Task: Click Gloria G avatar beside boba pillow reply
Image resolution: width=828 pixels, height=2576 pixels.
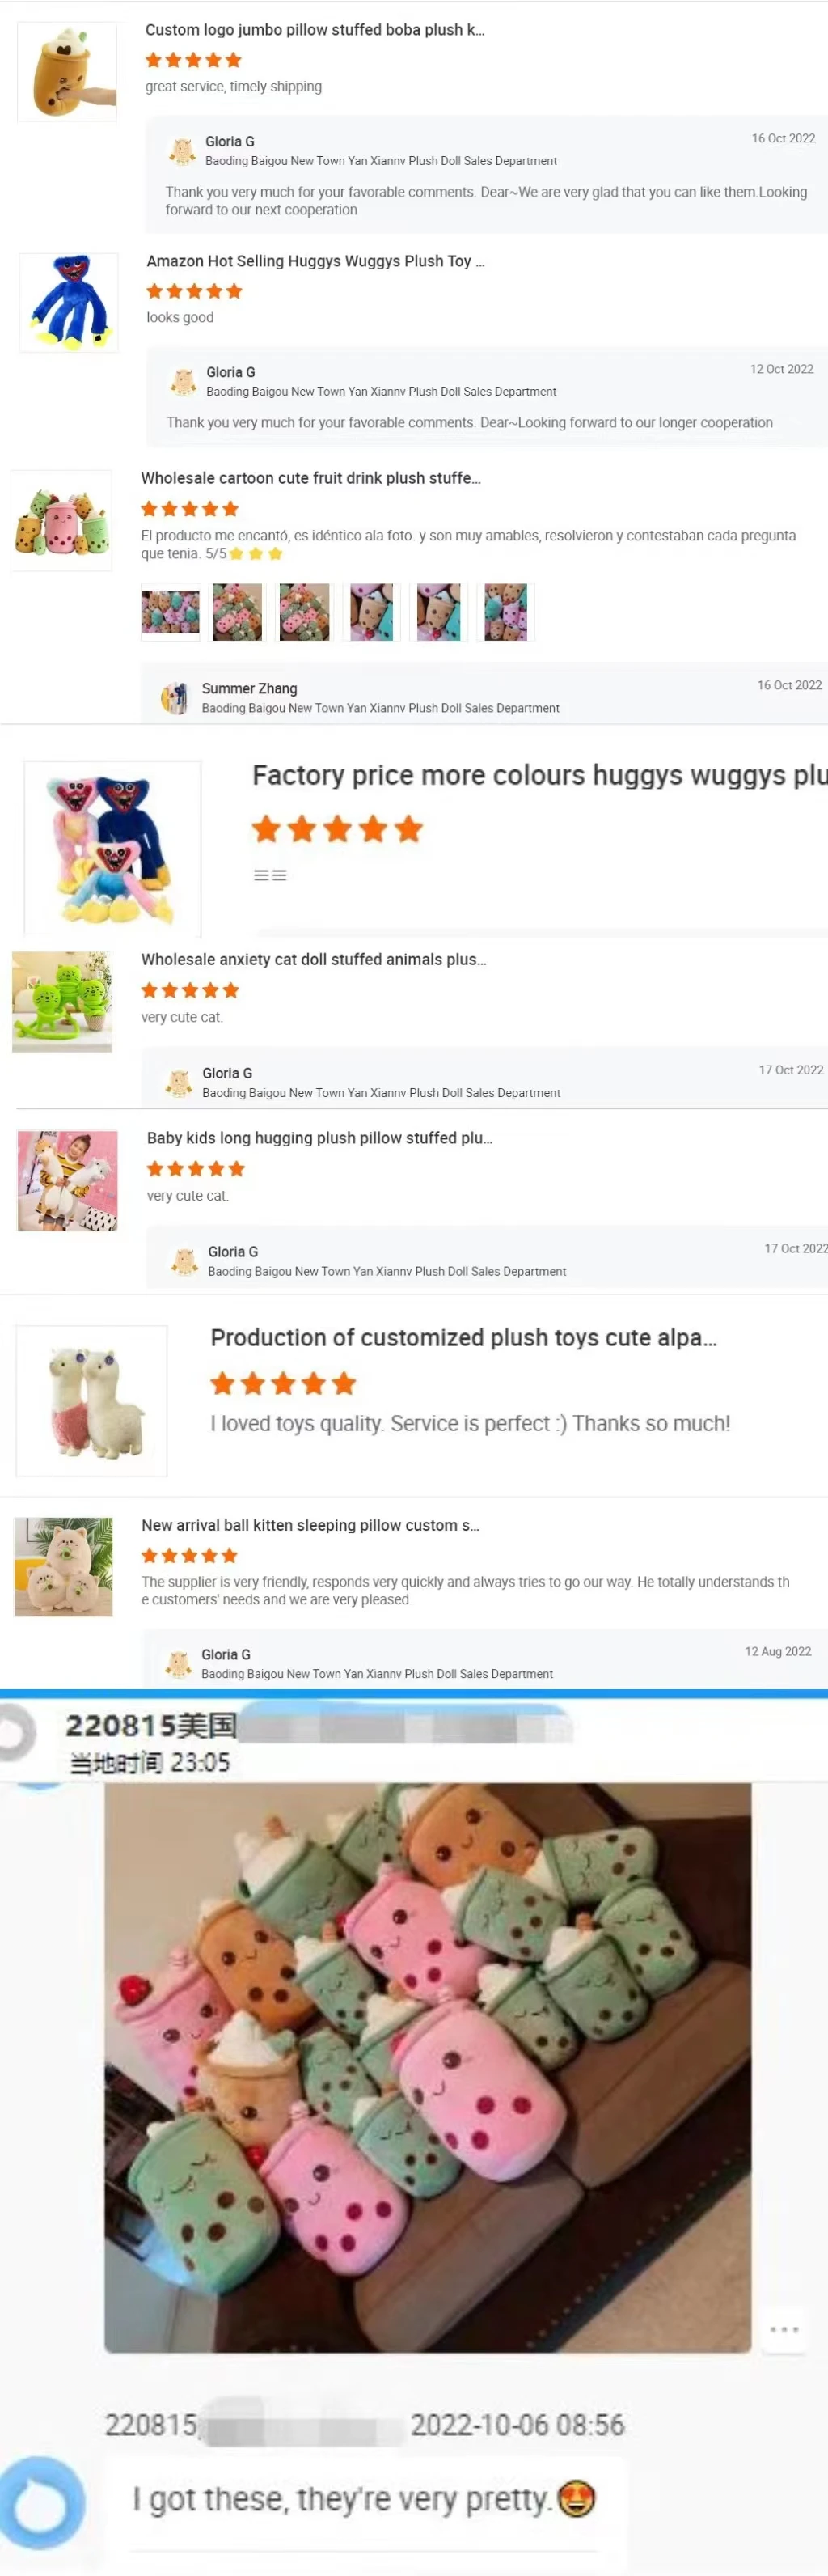Action: tap(182, 151)
